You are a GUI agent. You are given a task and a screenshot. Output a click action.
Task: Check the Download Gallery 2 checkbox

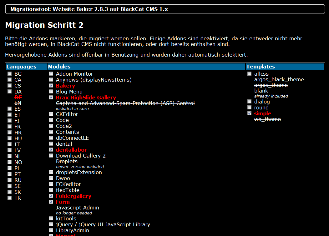pyautogui.click(x=51, y=155)
